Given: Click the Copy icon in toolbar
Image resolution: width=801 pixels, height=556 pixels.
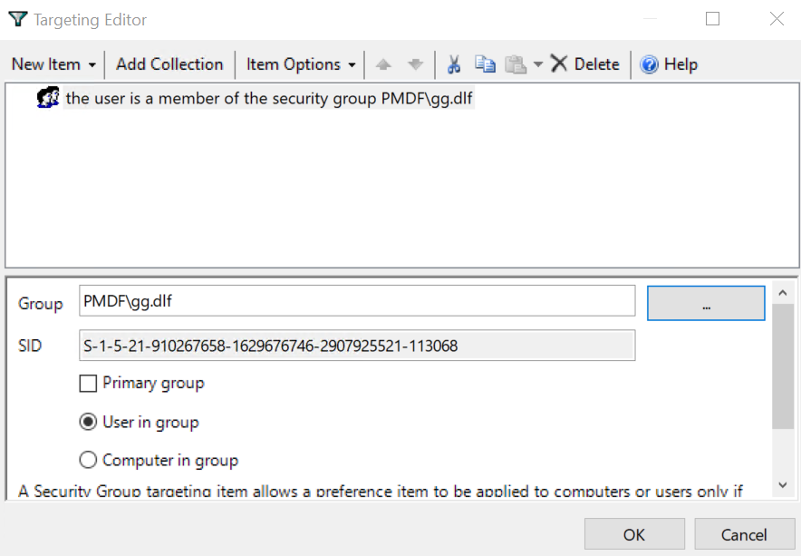Looking at the screenshot, I should point(486,64).
